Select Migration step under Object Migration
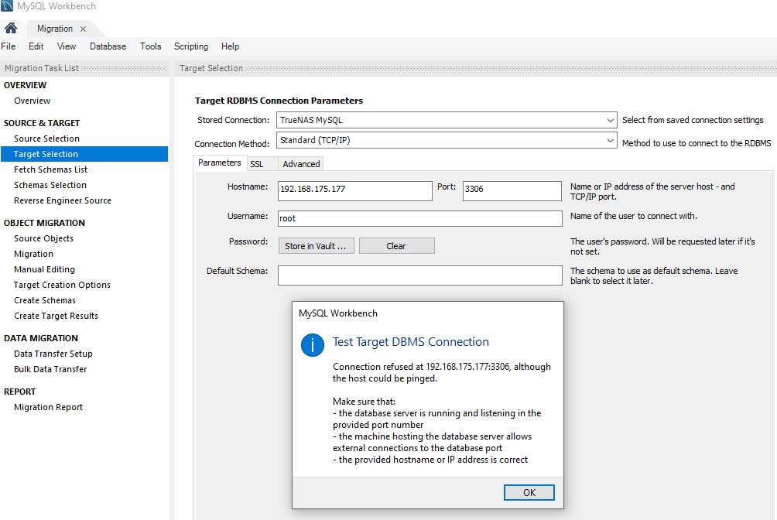Image resolution: width=777 pixels, height=520 pixels. coord(33,254)
